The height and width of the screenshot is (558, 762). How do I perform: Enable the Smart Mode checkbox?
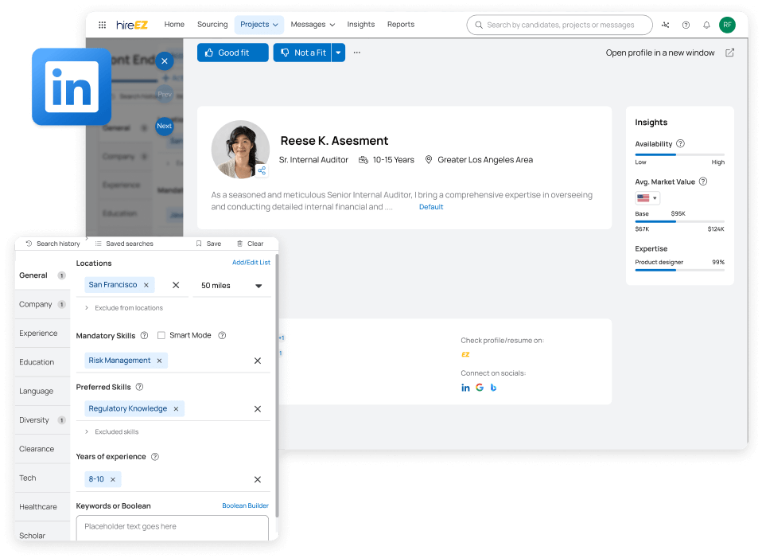pyautogui.click(x=161, y=336)
